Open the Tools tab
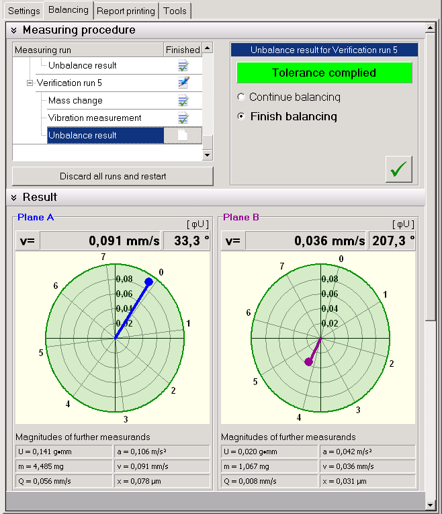Image resolution: width=442 pixels, height=514 pixels. point(175,11)
